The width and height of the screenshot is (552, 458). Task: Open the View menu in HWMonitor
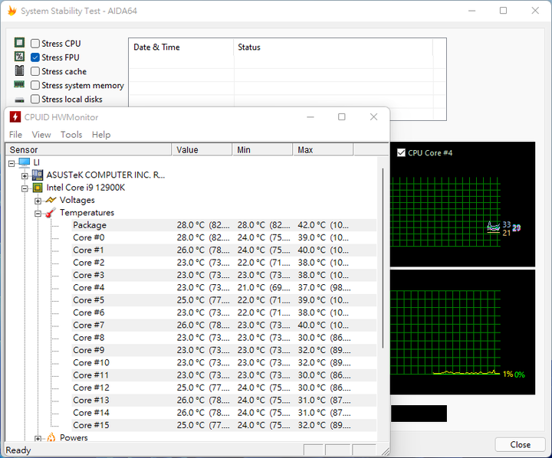coord(41,135)
